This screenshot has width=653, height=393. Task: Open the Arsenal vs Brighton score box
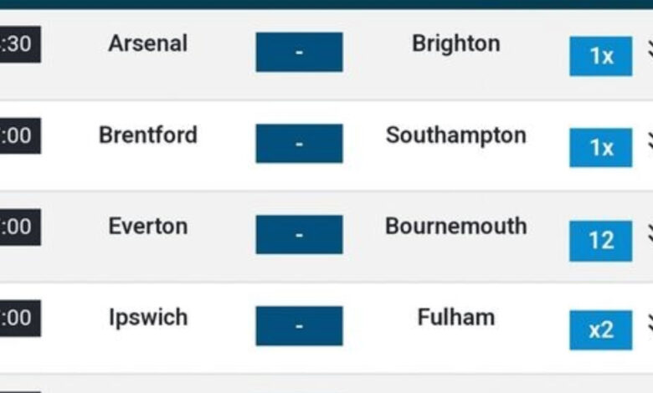[x=300, y=52]
